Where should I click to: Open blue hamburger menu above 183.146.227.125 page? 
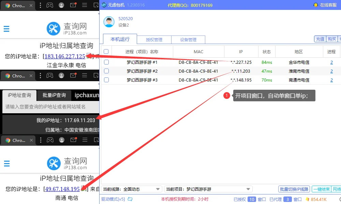[6, 29]
